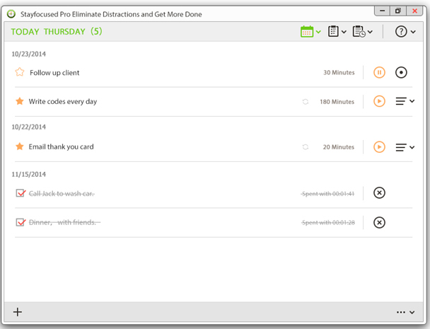
Task: Open the help question mark menu
Action: [405, 32]
